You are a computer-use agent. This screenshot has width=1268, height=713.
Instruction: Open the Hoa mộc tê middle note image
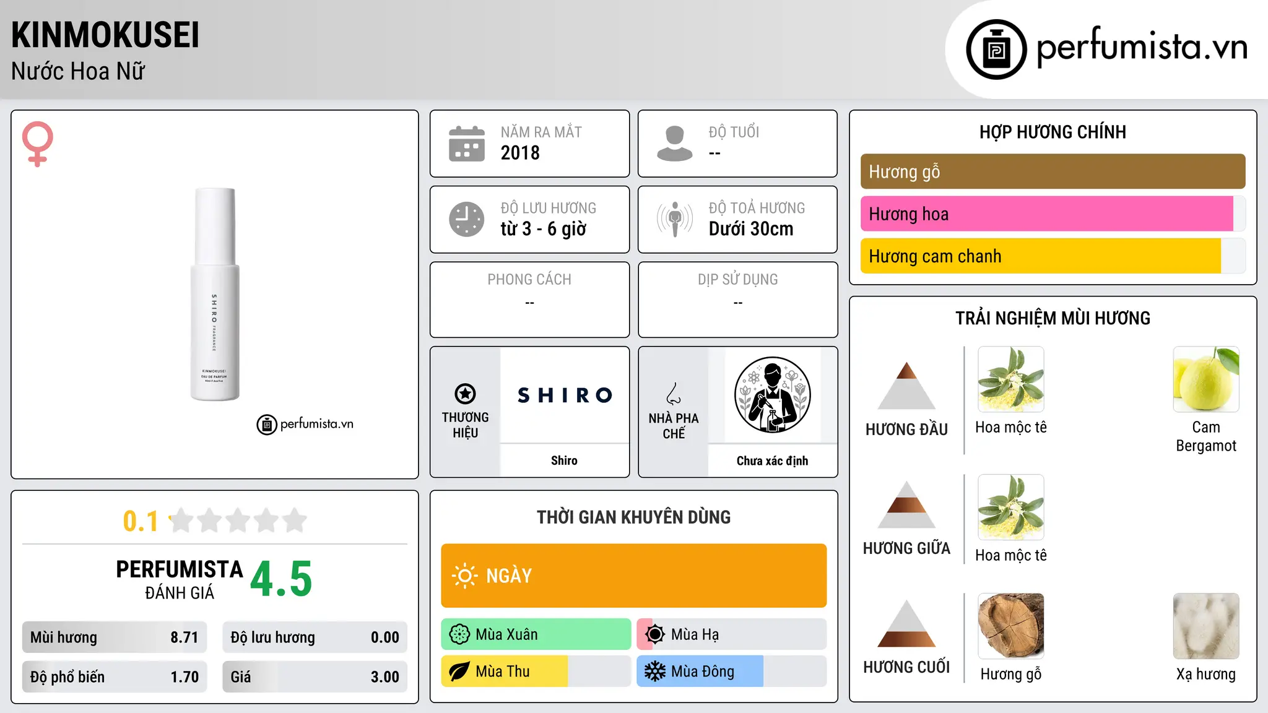pyautogui.click(x=1011, y=508)
